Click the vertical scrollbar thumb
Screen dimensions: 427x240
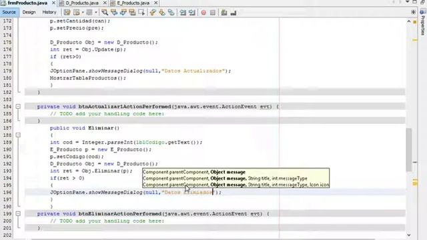click(409, 149)
